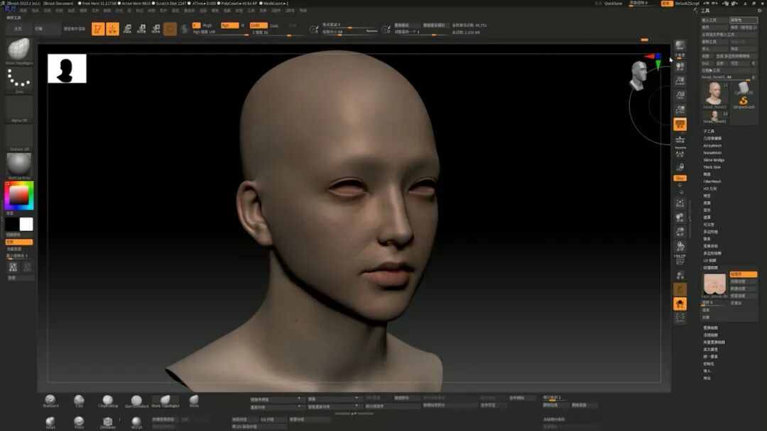Select the Move brush
The height and width of the screenshot is (431, 767).
point(194,401)
